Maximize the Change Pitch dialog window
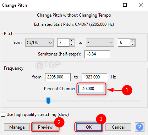This screenshot has width=148, height=135. click(125, 5)
